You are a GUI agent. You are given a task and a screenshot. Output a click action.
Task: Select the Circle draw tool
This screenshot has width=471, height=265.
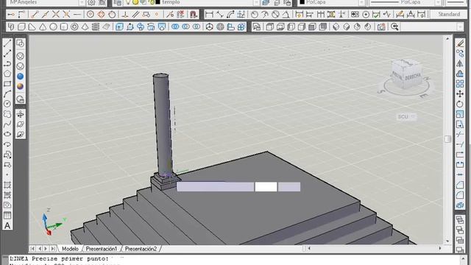[x=7, y=104]
